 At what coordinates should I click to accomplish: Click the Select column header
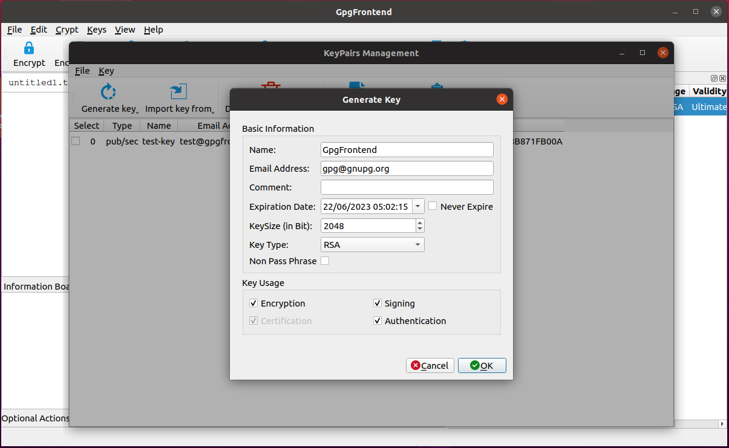(87, 126)
